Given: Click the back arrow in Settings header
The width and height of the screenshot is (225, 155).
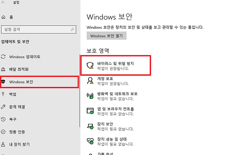Looking at the screenshot, I should click(3, 2).
